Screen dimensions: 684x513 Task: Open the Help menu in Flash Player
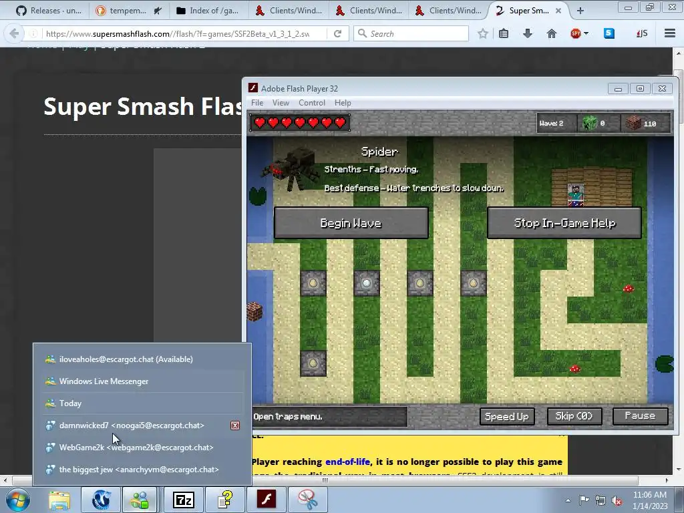click(343, 102)
